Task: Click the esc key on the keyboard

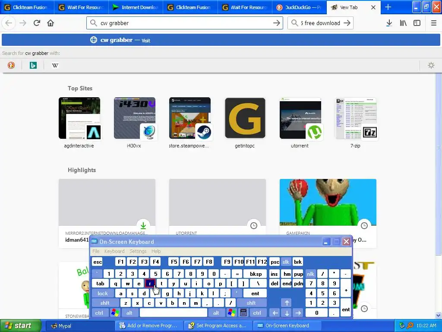Action: point(98,262)
